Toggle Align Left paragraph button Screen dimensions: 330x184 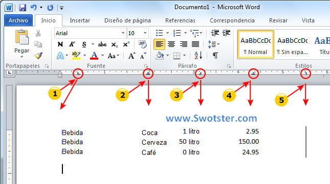pos(159,44)
